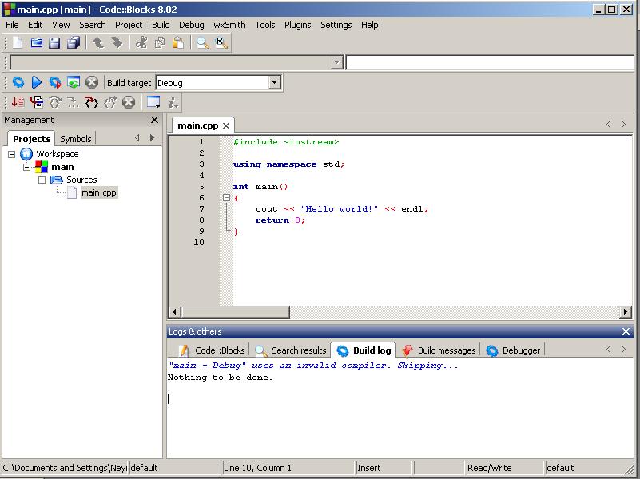Run the program with the blue arrow
Image resolution: width=640 pixels, height=479 pixels.
36,82
